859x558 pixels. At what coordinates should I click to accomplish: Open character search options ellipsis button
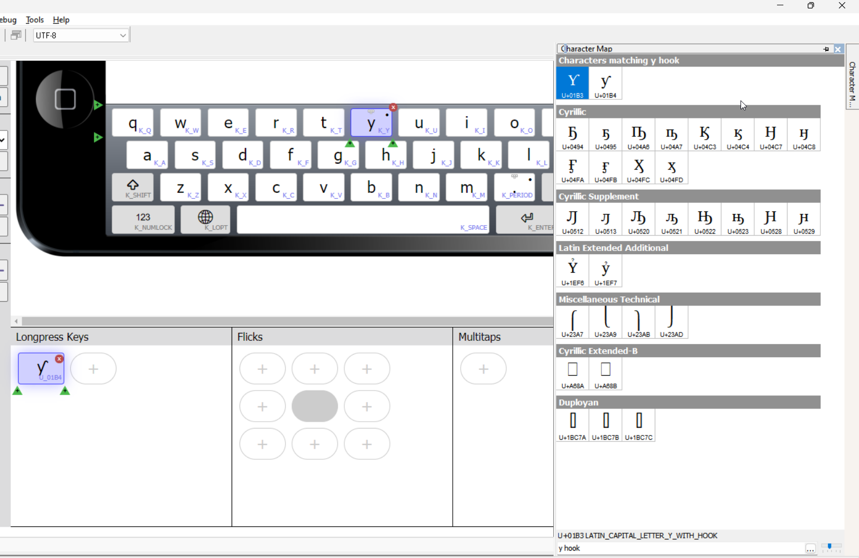(810, 548)
